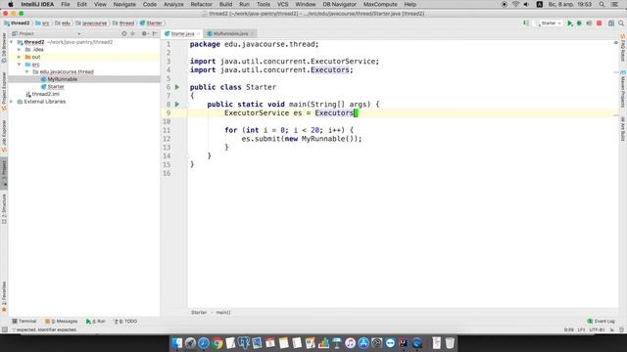Screen dimensions: 627x352
Task: Click the lock read-only icon in status bar
Action: 611,330
